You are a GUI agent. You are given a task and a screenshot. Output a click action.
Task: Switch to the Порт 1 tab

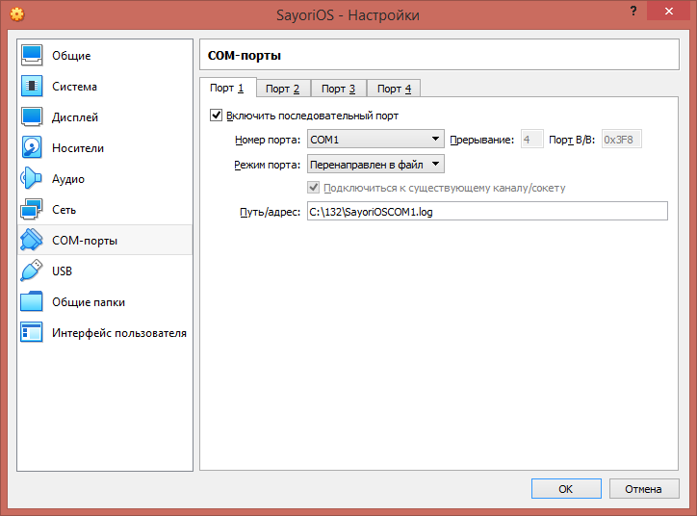(x=227, y=88)
